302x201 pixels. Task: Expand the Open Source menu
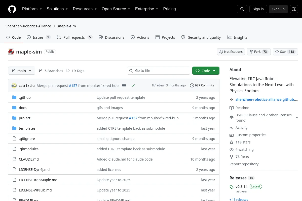[116, 9]
